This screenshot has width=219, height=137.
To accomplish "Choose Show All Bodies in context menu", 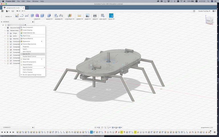I will pyautogui.click(x=33, y=65).
